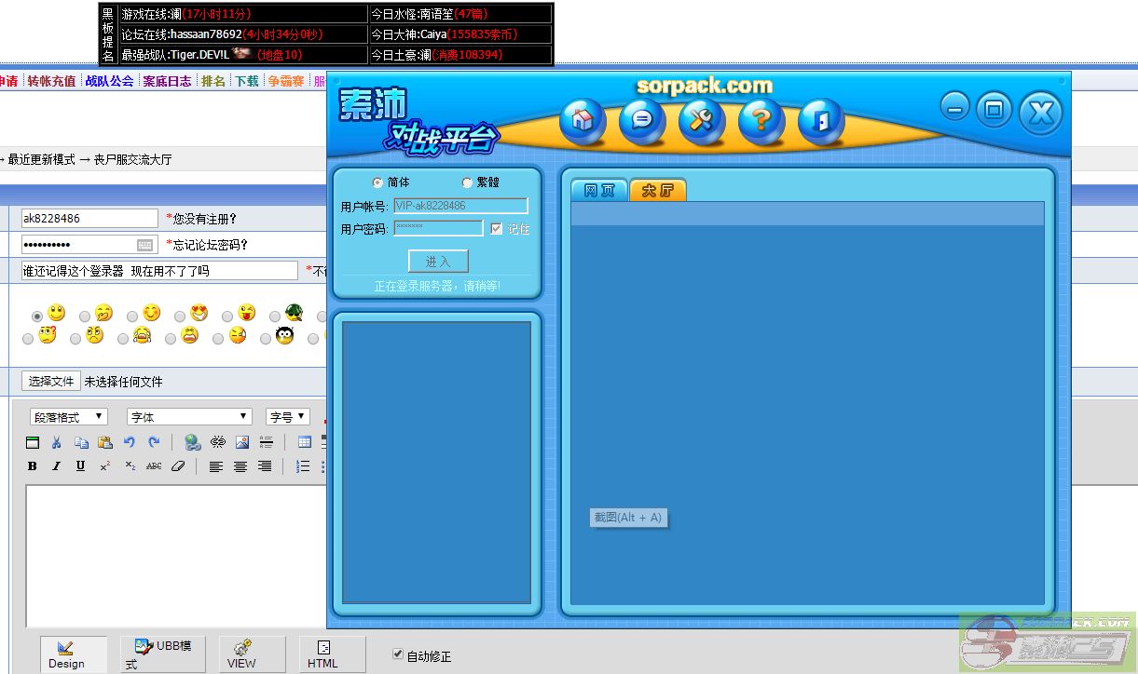The image size is (1138, 674).
Task: Select the 简体 radio button
Action: pos(377,182)
